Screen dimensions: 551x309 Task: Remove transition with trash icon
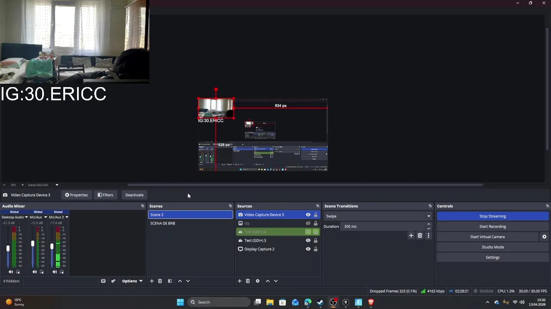420,236
